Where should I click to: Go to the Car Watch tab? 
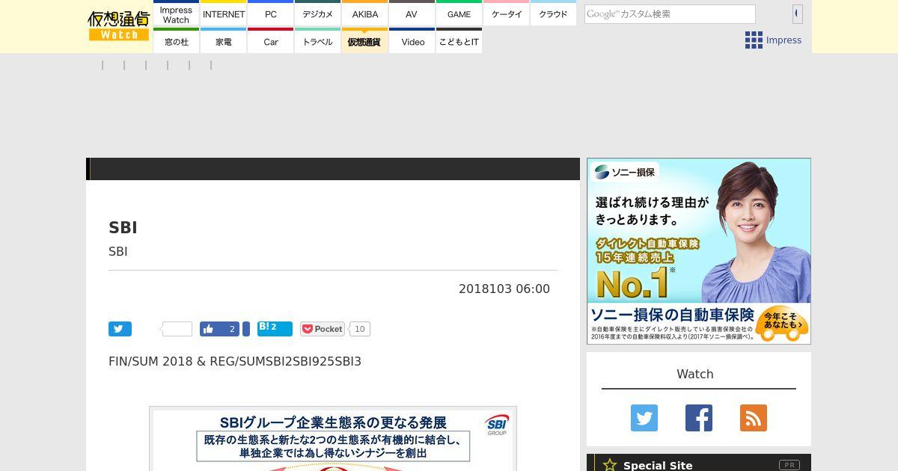[x=271, y=41]
